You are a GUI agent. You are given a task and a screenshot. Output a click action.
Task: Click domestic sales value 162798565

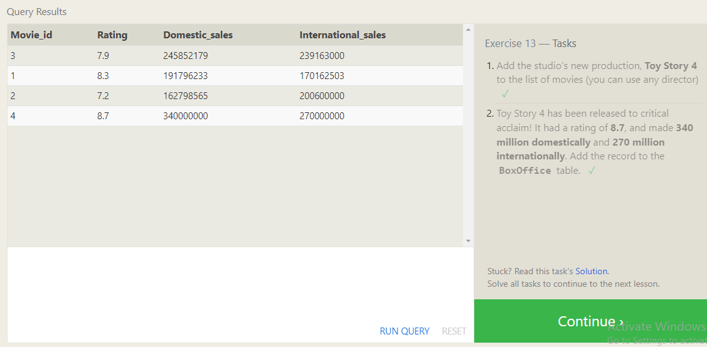[x=186, y=96]
